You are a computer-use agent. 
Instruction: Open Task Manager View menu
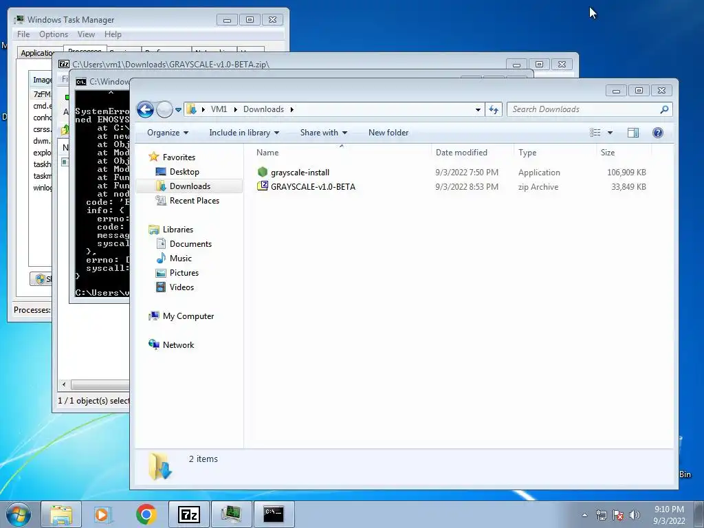click(86, 34)
